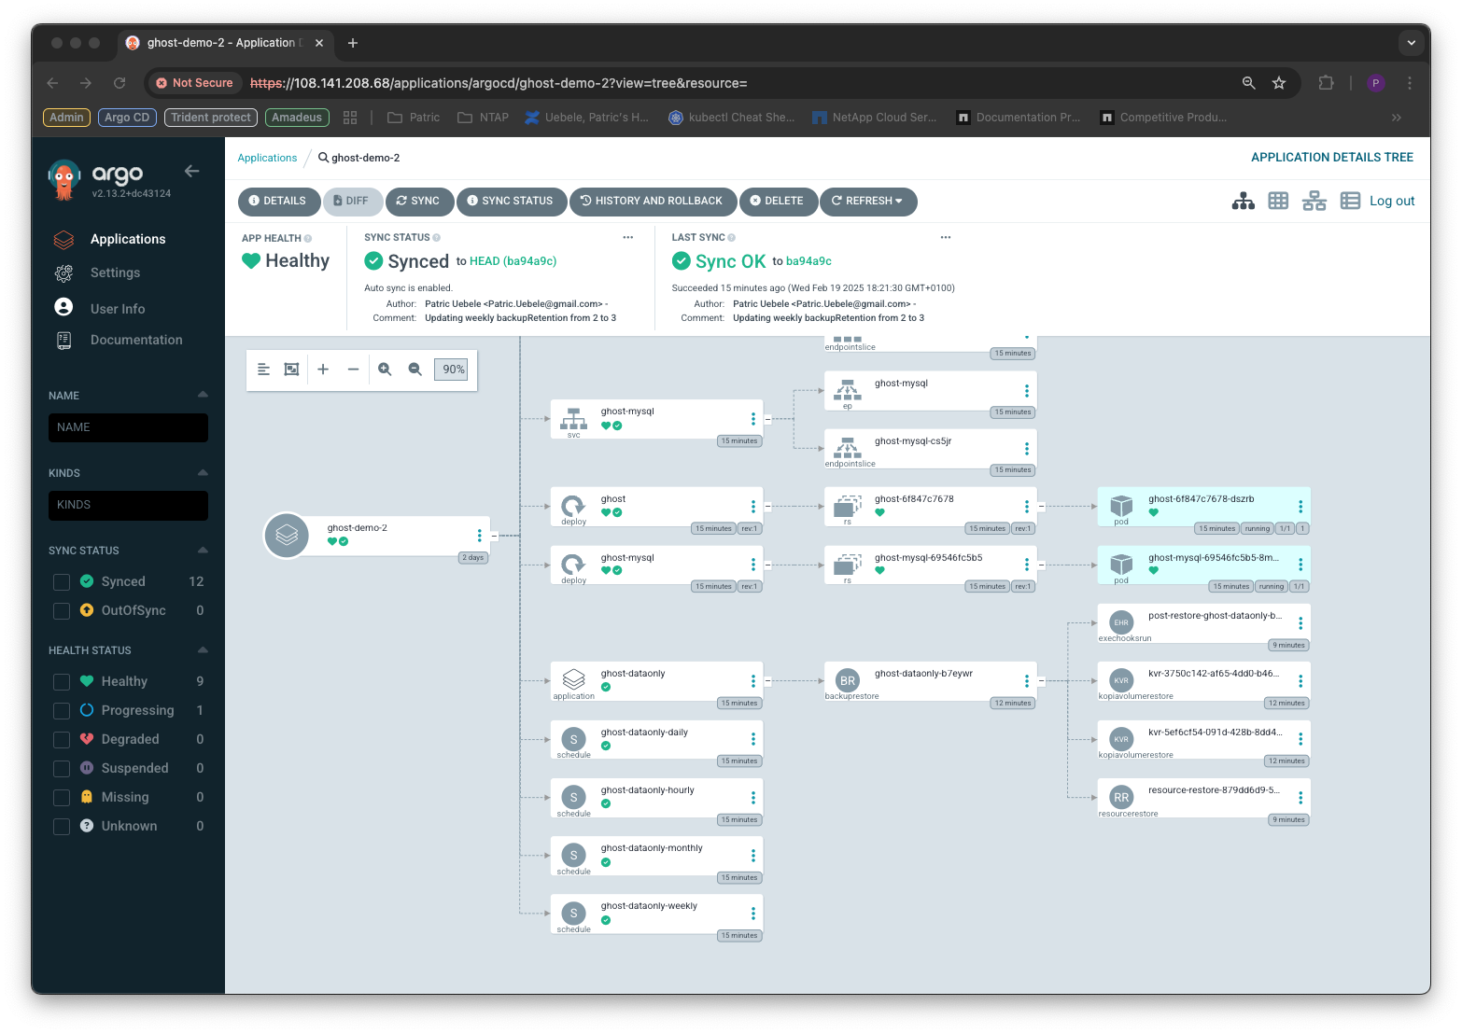Click the group nodes icon in graph toolbar

[x=291, y=370]
